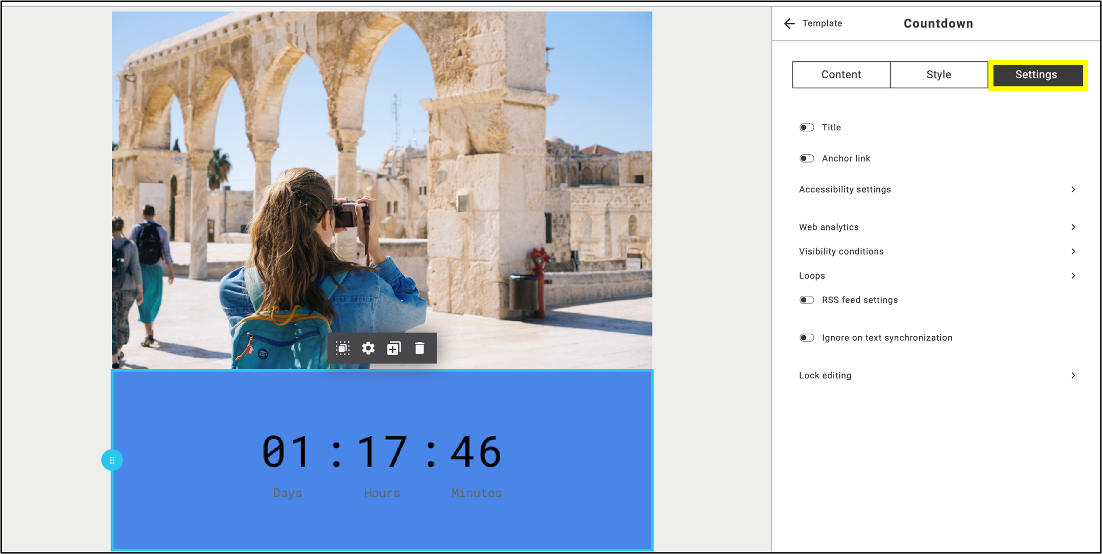
Task: Click the countdown minutes value 46
Action: 476,452
